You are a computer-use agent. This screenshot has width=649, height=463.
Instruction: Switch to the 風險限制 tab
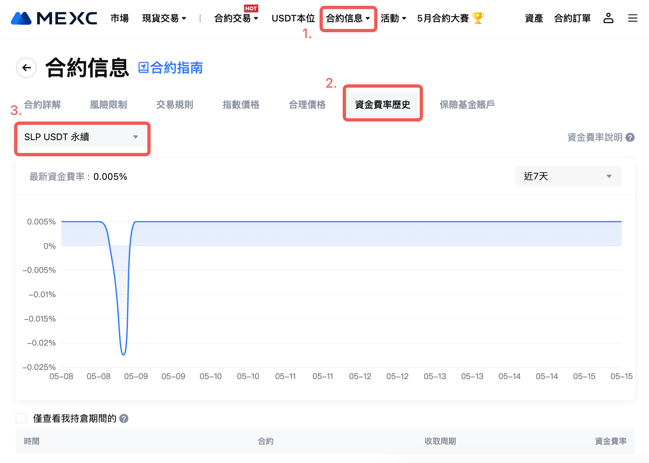tap(108, 105)
